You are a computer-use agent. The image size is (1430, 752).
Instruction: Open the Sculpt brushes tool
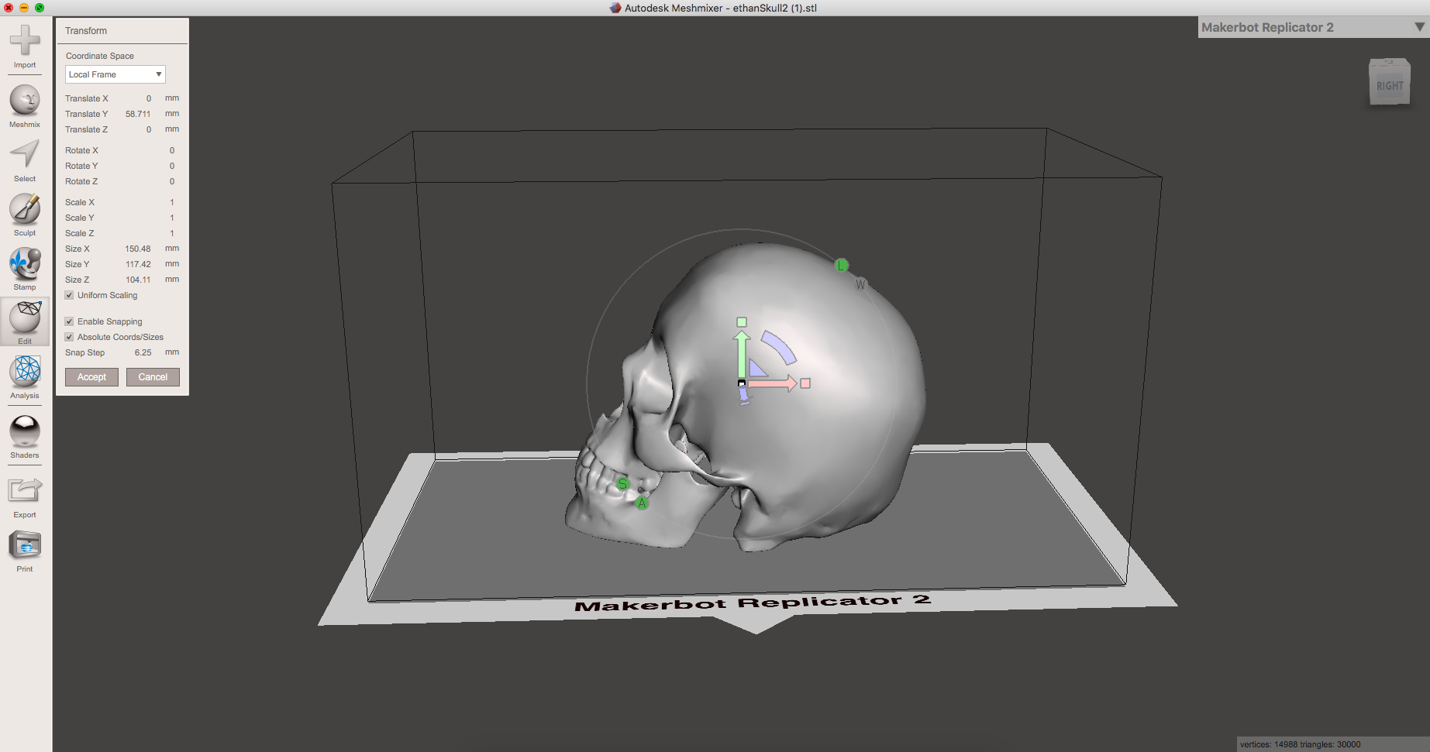click(25, 215)
